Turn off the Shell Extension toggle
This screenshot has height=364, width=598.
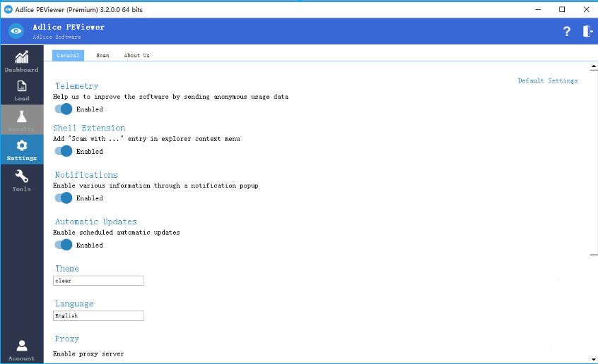[64, 151]
